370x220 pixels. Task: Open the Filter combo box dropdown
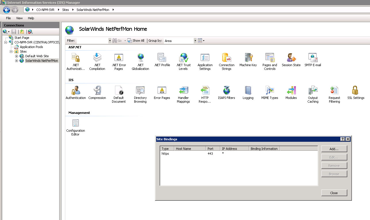coord(110,41)
